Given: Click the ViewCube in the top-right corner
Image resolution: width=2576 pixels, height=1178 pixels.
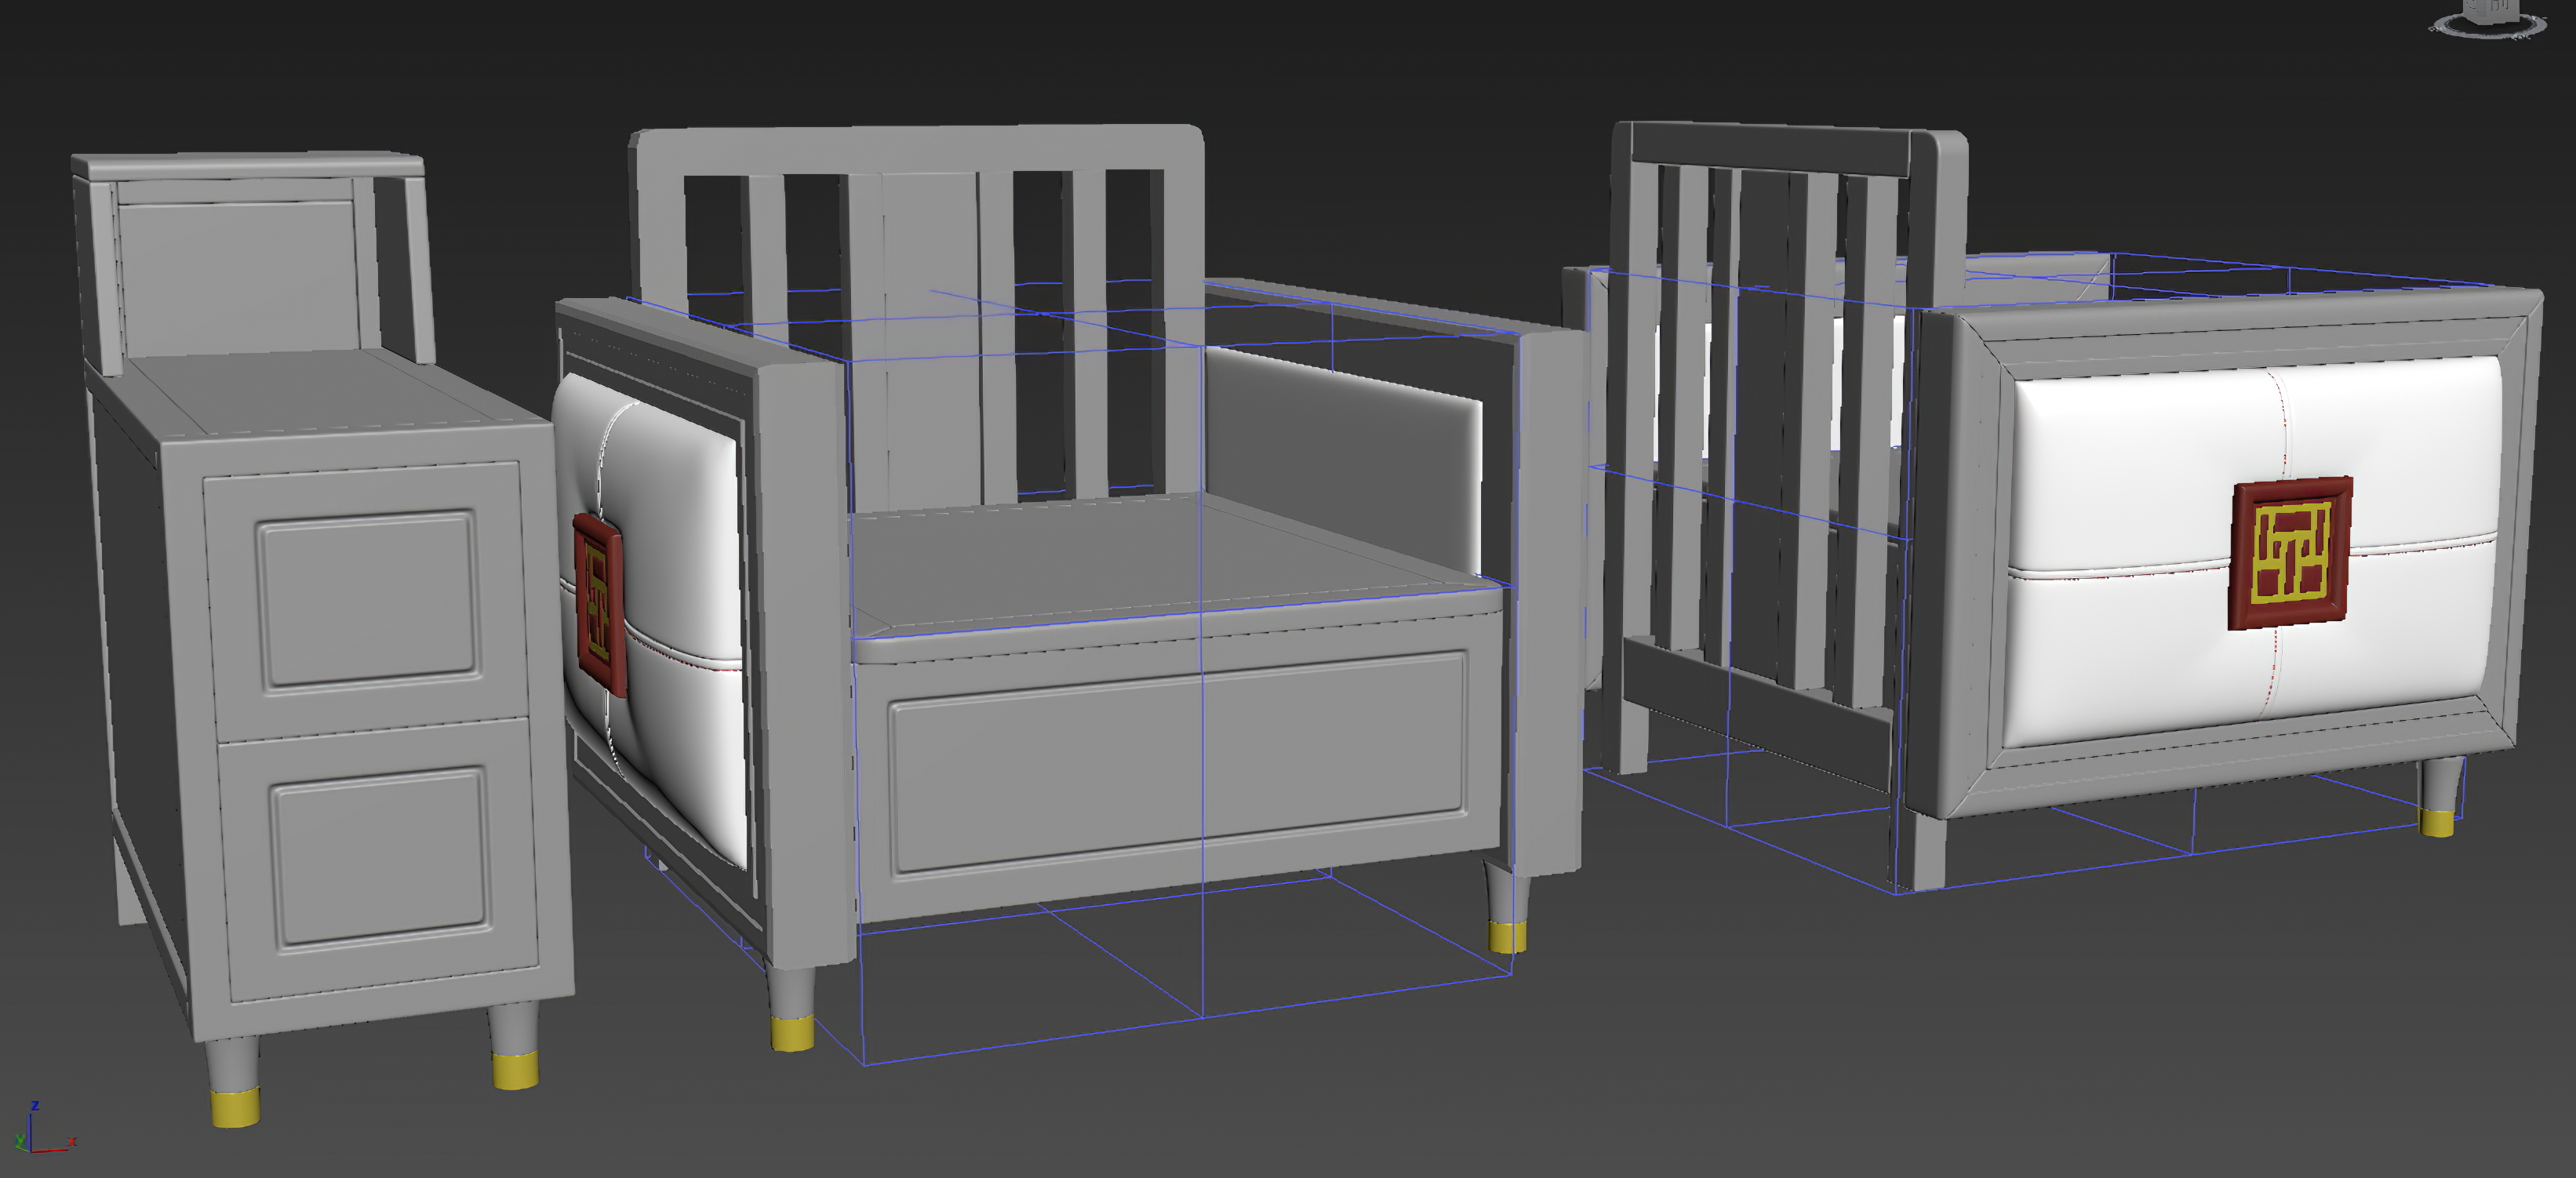Looking at the screenshot, I should (x=2490, y=12).
